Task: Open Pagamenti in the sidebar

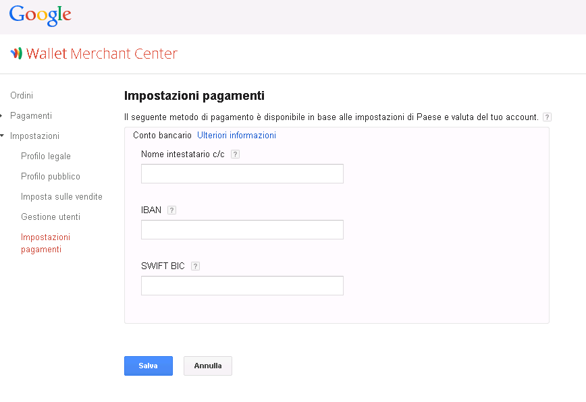Action: tap(31, 116)
